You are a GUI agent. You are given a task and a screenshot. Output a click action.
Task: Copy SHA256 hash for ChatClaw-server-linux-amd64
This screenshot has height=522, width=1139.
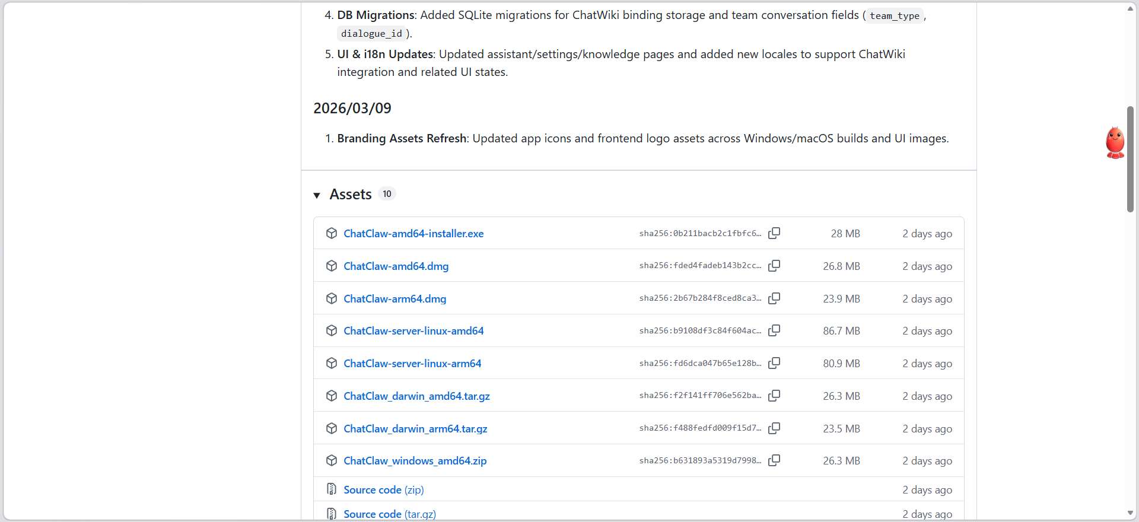[774, 330]
